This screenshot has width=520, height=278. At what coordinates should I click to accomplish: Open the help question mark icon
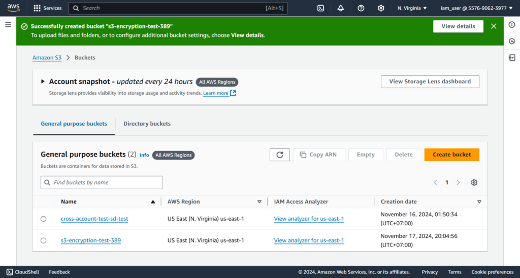[x=361, y=8]
